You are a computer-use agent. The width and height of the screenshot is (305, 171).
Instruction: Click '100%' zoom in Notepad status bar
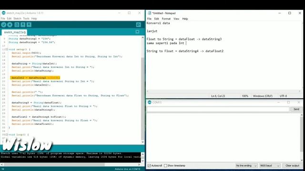pyautogui.click(x=245, y=96)
